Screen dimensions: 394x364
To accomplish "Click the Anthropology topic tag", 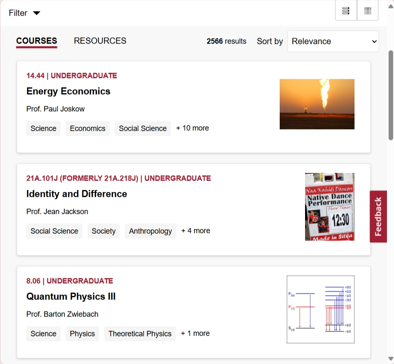I will [150, 231].
